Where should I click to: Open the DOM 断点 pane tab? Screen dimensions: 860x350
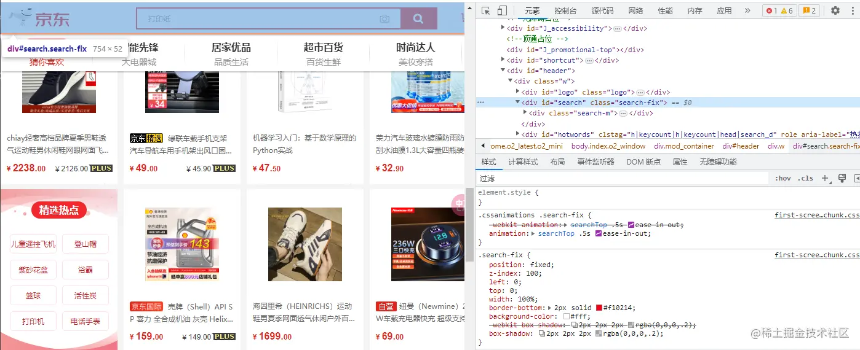(643, 162)
